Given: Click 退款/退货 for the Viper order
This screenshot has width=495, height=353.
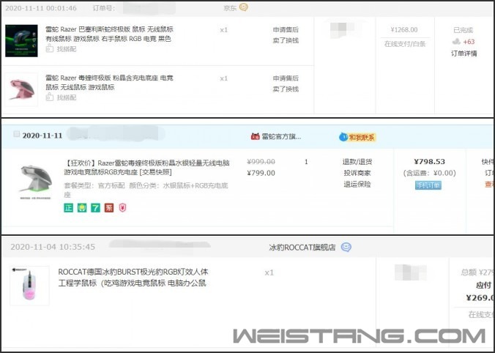Looking at the screenshot, I should [x=357, y=162].
